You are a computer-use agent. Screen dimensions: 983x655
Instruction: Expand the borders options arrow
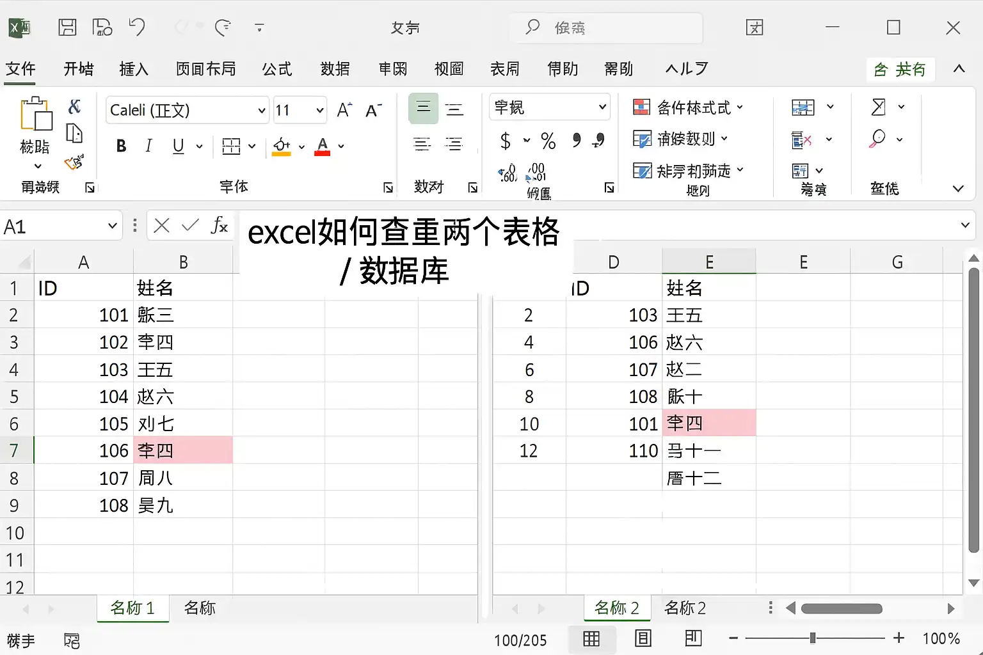tap(252, 146)
